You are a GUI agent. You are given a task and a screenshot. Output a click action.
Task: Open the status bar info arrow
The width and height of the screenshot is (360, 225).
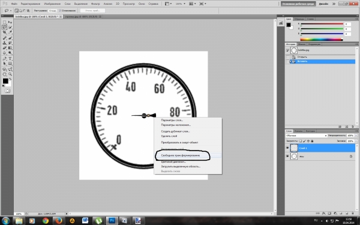67,214
